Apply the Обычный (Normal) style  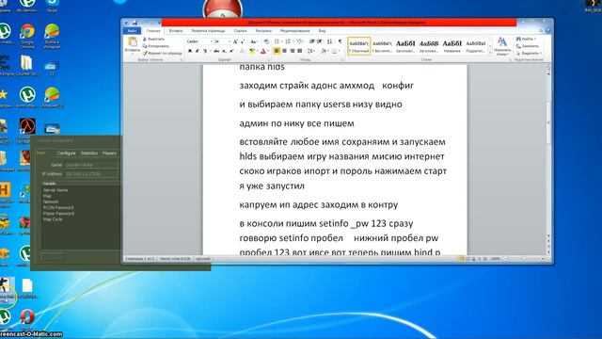coord(359,46)
